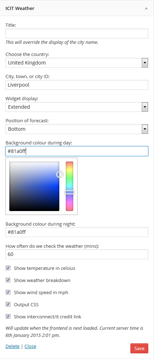Click the Delete link
This screenshot has width=154, height=359.
click(13, 347)
